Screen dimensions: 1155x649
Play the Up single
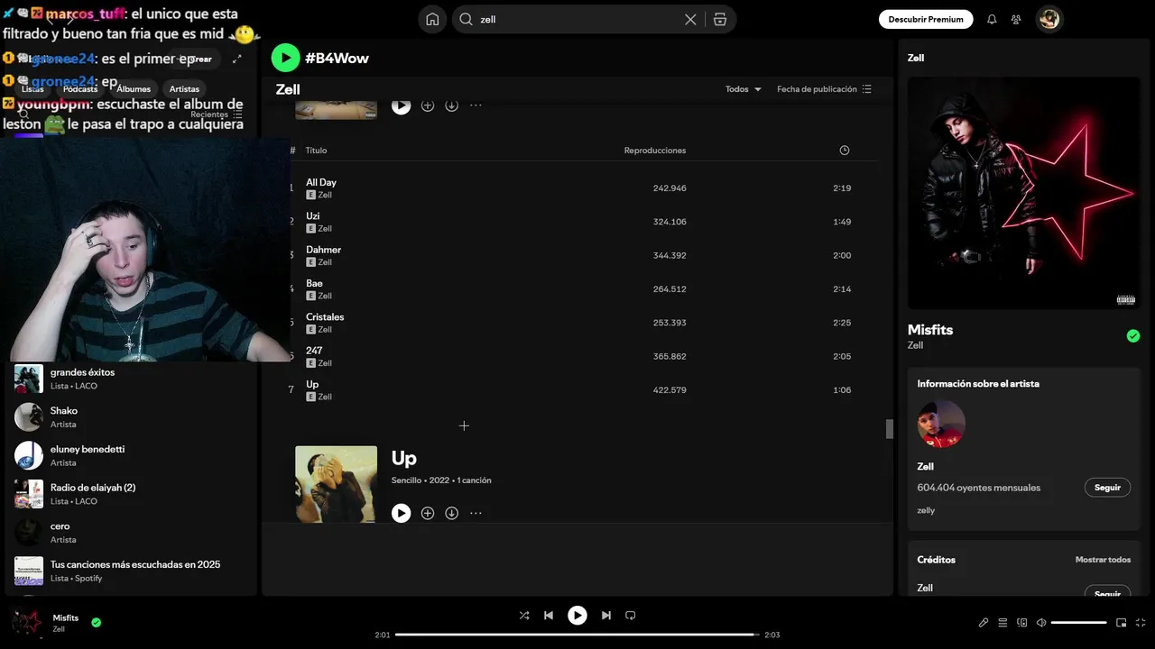(402, 513)
